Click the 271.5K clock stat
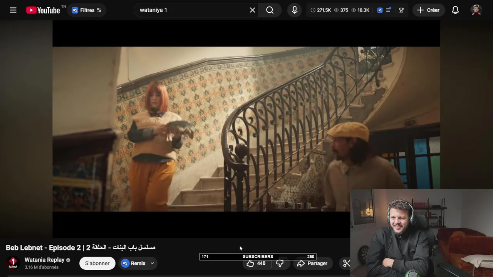This screenshot has width=493, height=277. click(x=321, y=10)
